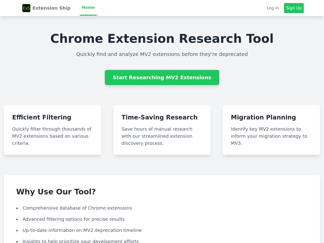Click the Extension Ship brand name
The width and height of the screenshot is (324, 243).
[51, 8]
